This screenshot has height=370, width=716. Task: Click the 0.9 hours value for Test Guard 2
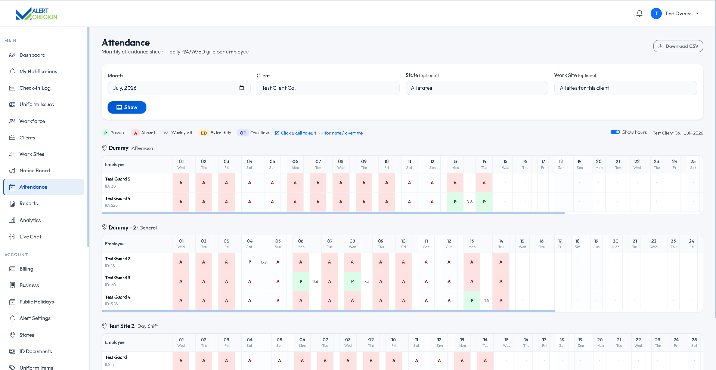(x=264, y=262)
